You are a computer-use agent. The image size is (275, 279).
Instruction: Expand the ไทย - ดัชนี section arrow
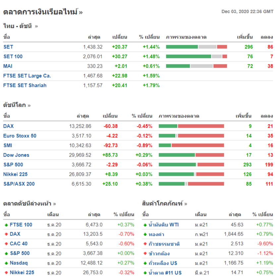tap(36, 26)
